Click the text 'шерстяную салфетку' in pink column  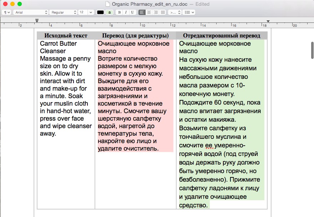tap(130, 118)
